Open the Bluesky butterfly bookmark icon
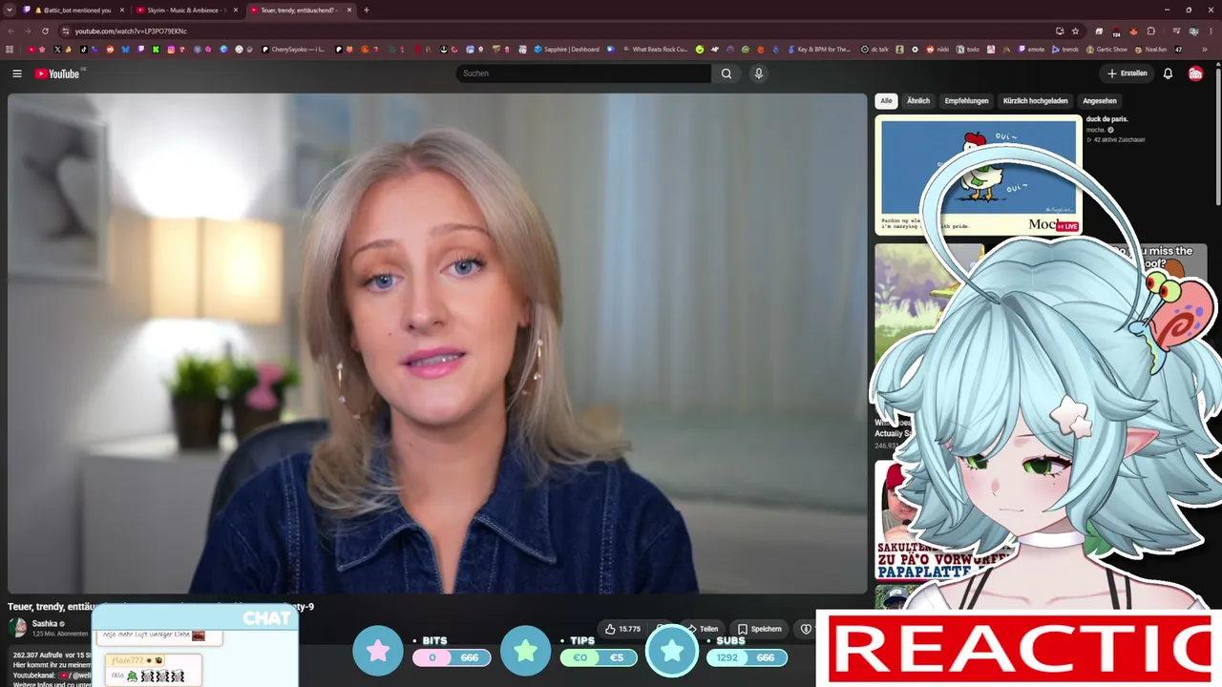The height and width of the screenshot is (687, 1222). click(x=125, y=49)
